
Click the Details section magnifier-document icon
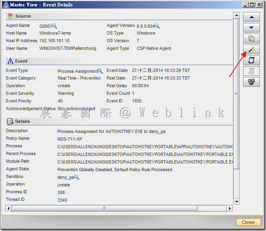pyautogui.click(x=10, y=121)
